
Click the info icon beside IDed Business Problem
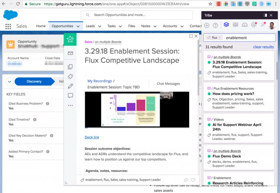click(x=48, y=104)
